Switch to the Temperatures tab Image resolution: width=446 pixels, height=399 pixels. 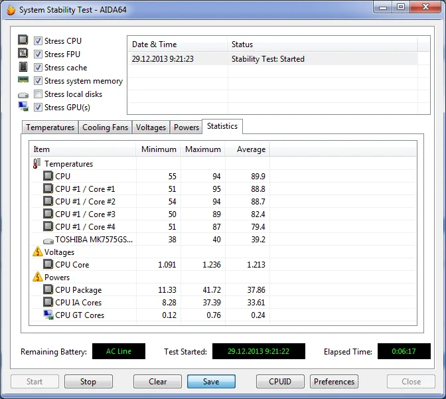coord(50,127)
